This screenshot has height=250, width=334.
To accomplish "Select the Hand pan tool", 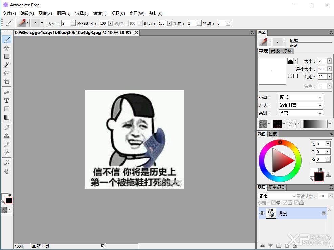I will [7, 171].
